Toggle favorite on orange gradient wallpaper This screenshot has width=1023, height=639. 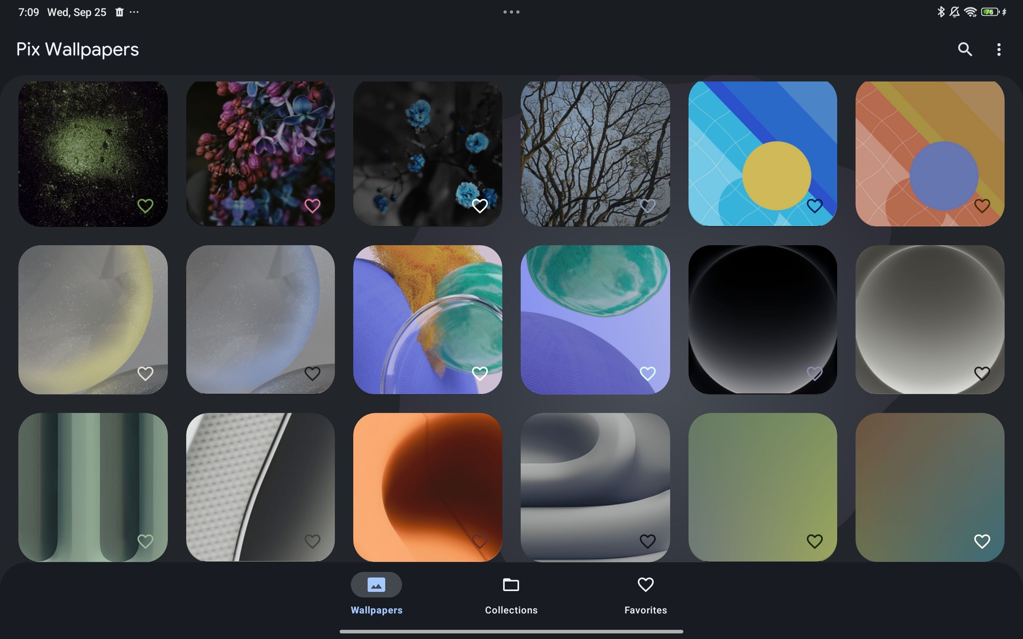click(480, 540)
